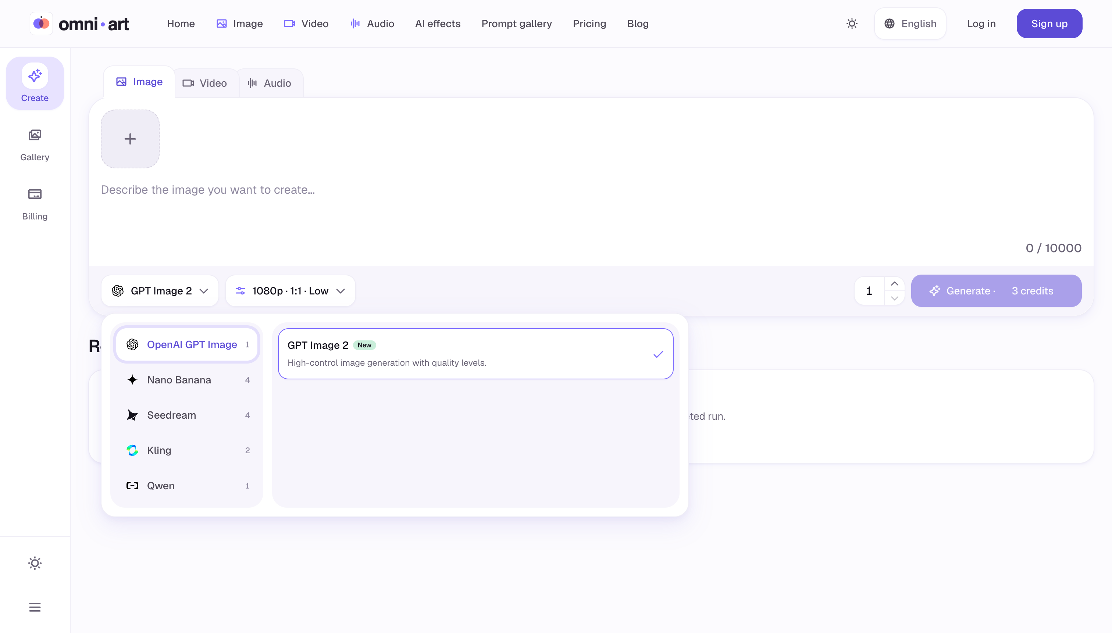The height and width of the screenshot is (633, 1112).
Task: Switch to the Video creation tab
Action: [205, 83]
